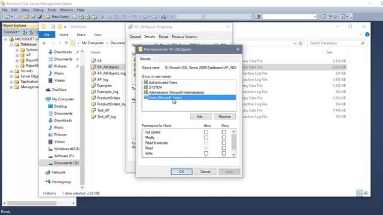Click the Object Explorer horizontal scrollbar
Screen dimensions: 383x215
point(32,203)
